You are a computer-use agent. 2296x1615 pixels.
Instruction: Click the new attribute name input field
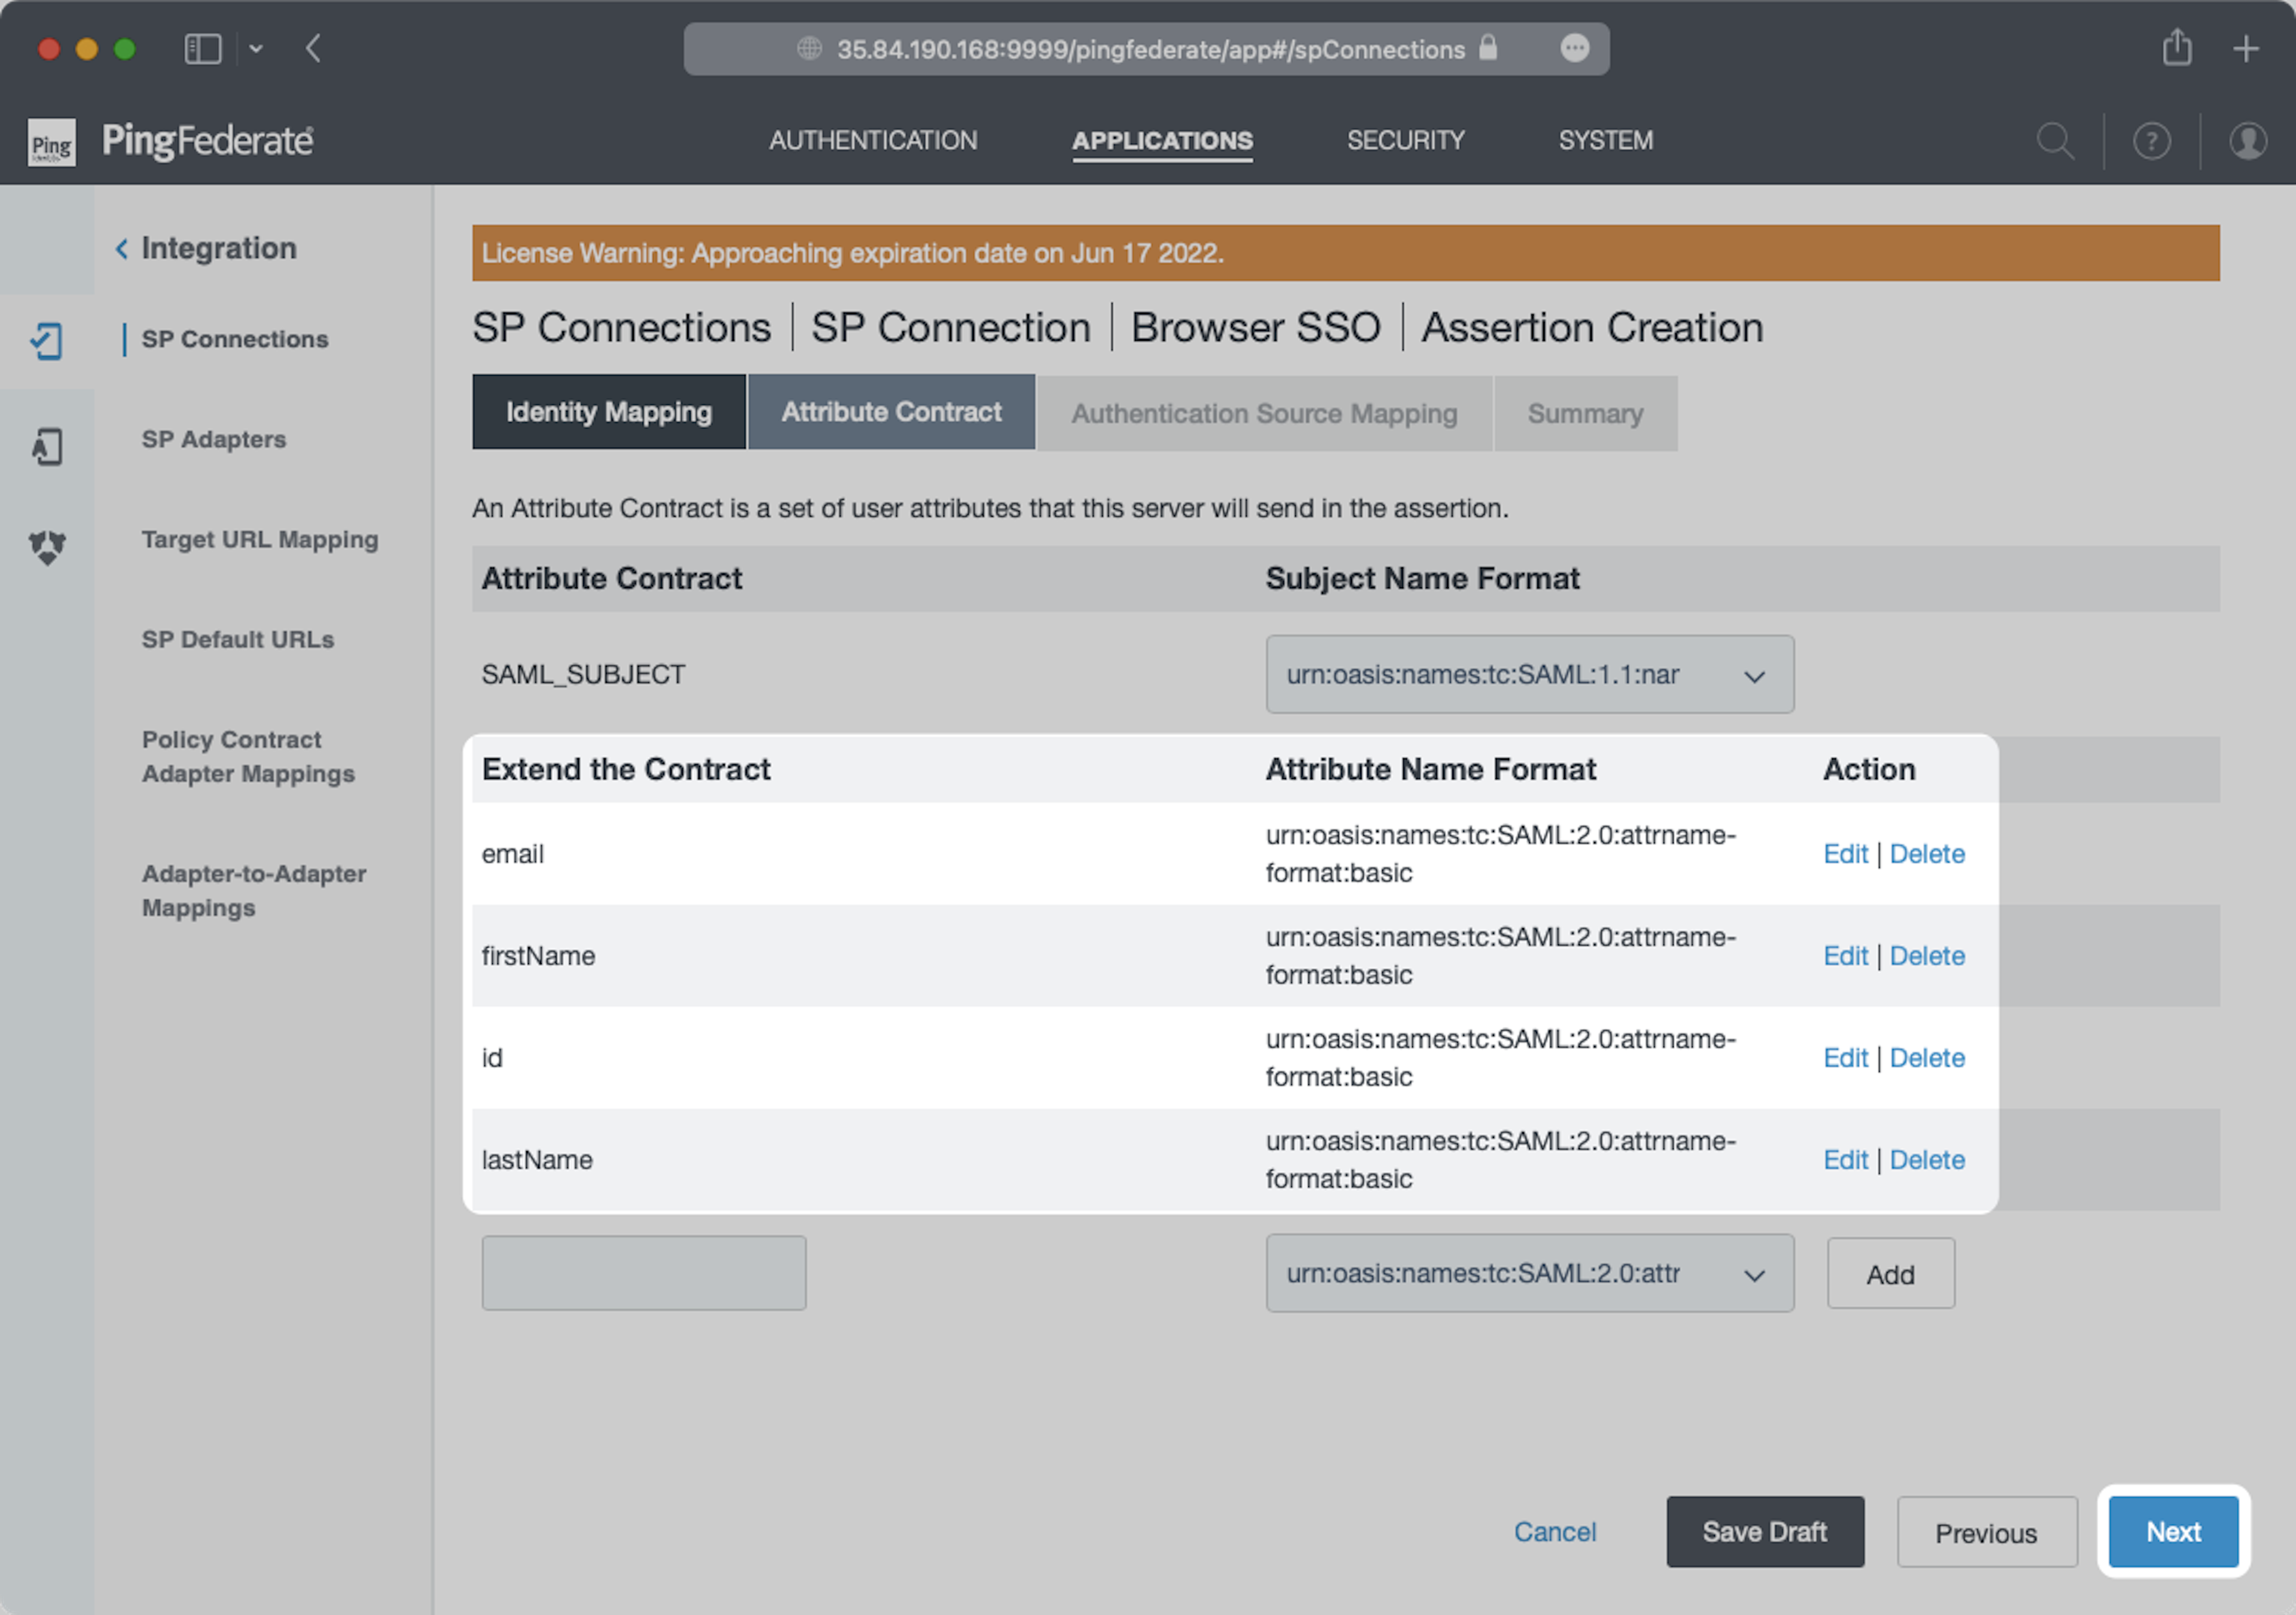click(643, 1273)
